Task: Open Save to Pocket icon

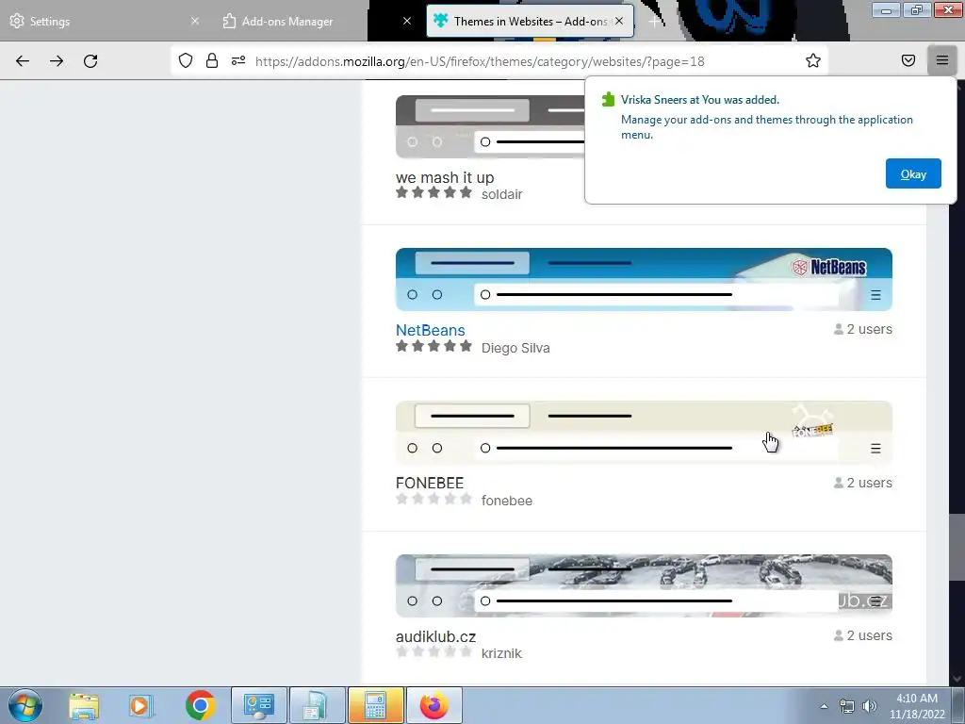Action: (x=908, y=60)
